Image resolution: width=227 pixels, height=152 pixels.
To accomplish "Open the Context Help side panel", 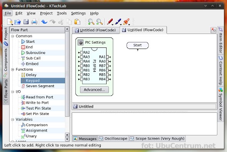I will (x=220, y=71).
